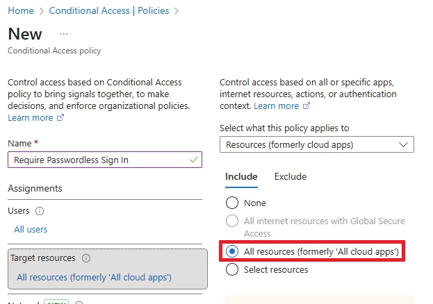Open the Resources (formerly cloud apps) dropdown
The height and width of the screenshot is (304, 433).
coord(316,144)
